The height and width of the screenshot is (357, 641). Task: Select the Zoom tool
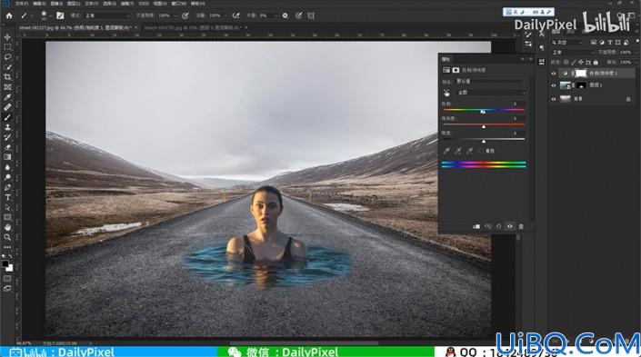coord(7,237)
